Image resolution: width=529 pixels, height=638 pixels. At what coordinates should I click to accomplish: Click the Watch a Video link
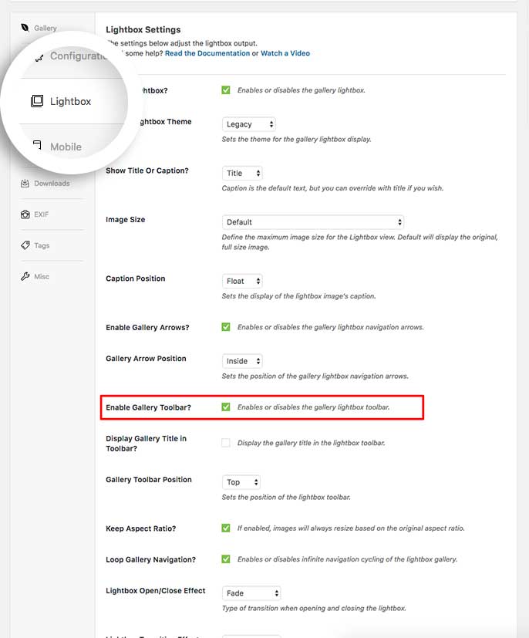pyautogui.click(x=285, y=53)
